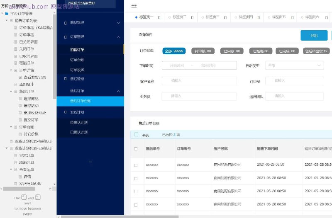The image size is (332, 218).
Task: Click the 下单时间 date range field
Action: (x=199, y=65)
